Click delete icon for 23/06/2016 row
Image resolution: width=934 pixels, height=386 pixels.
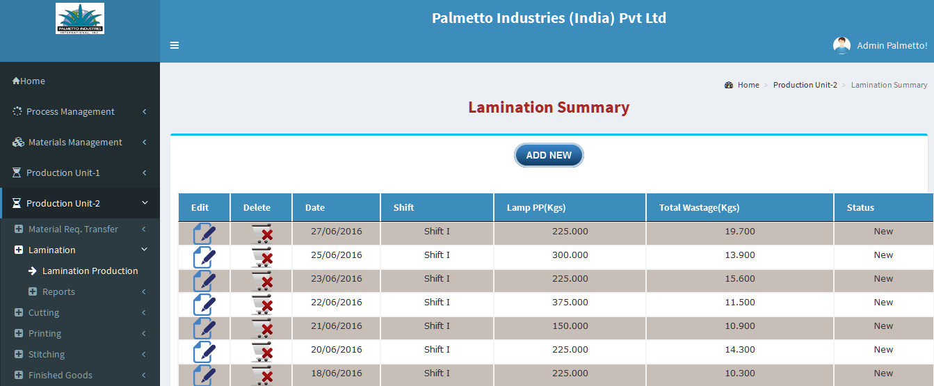[261, 281]
